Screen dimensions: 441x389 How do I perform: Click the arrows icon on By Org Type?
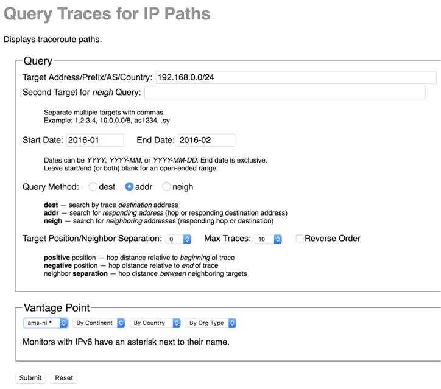[232, 323]
